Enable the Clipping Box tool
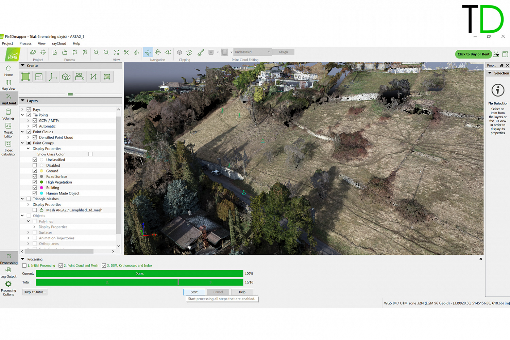Screen dimensions: 510x340 click(180, 52)
